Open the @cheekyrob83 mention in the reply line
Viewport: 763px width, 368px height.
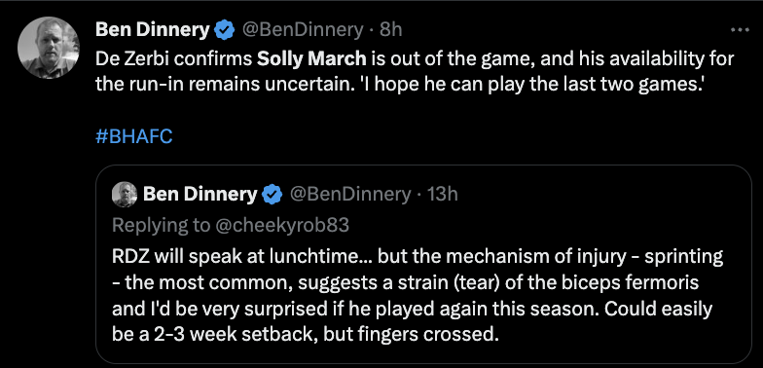[x=282, y=225]
